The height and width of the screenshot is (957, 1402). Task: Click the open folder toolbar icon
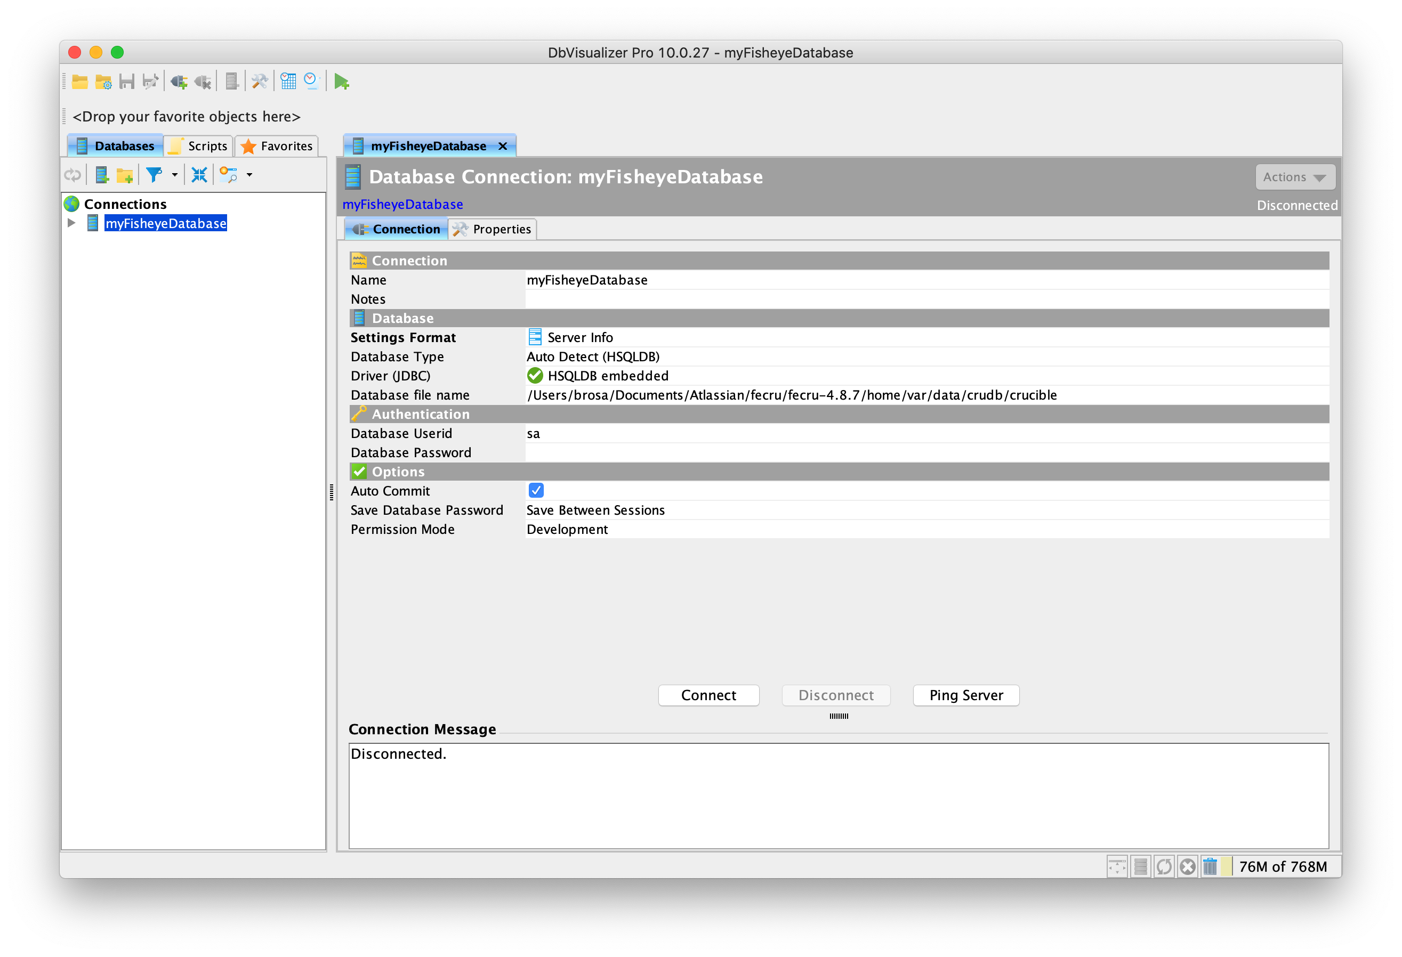click(79, 82)
